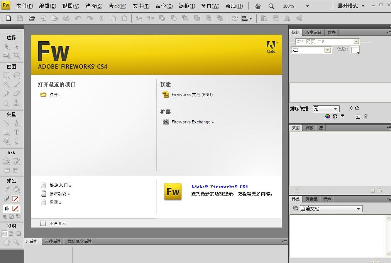This screenshot has width=391, height=263.
Task: Click the fill color swatch
Action: (15, 209)
